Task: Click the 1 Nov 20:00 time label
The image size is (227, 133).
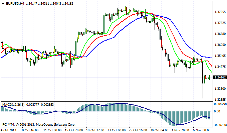Action: [x=180, y=130]
